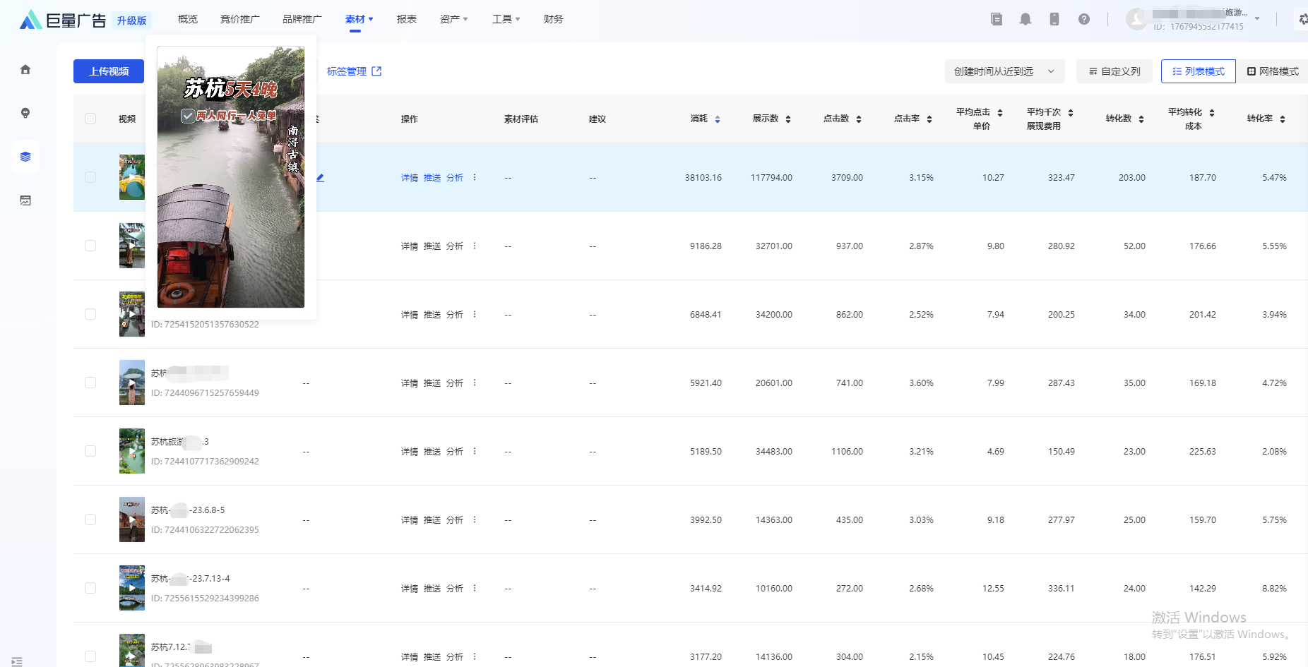Click the home icon in left sidebar
This screenshot has width=1308, height=667.
25,69
